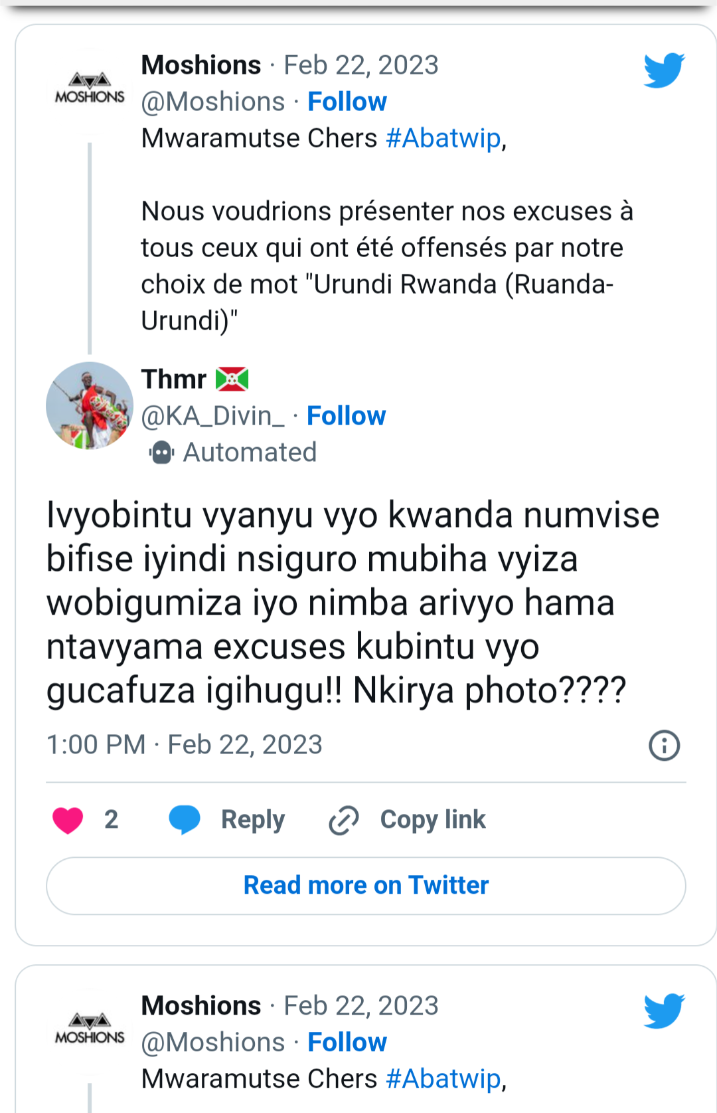Open the #Abatwip hashtag in bottom tweet
Image resolution: width=717 pixels, height=1113 pixels.
pos(443,1078)
